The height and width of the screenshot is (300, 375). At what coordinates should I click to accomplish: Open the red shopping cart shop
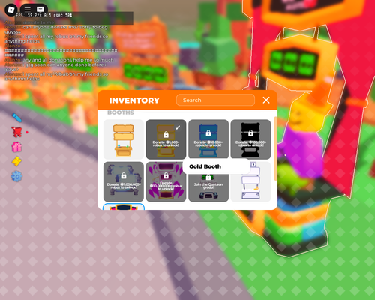click(16, 132)
